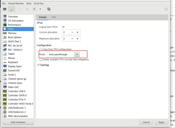Select Channel qemu-ga

click(x=18, y=79)
